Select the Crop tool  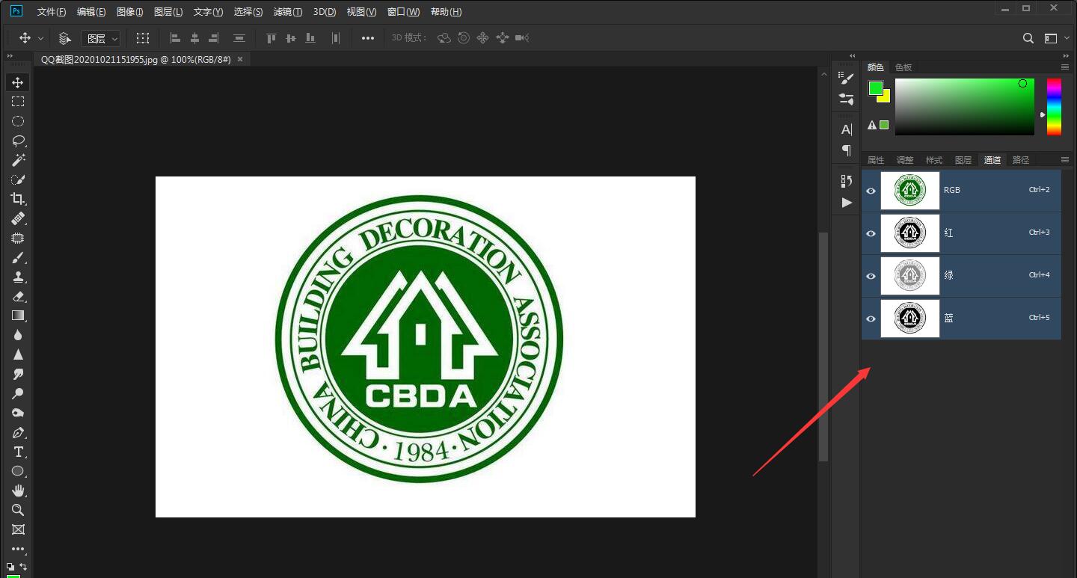click(18, 199)
